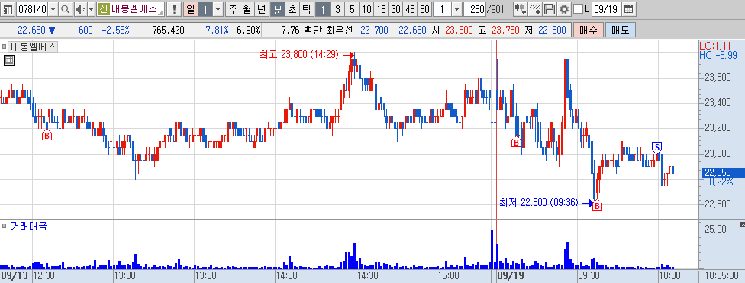Click the custom interval value field showing 1
This screenshot has height=283, width=745.
pyautogui.click(x=443, y=8)
